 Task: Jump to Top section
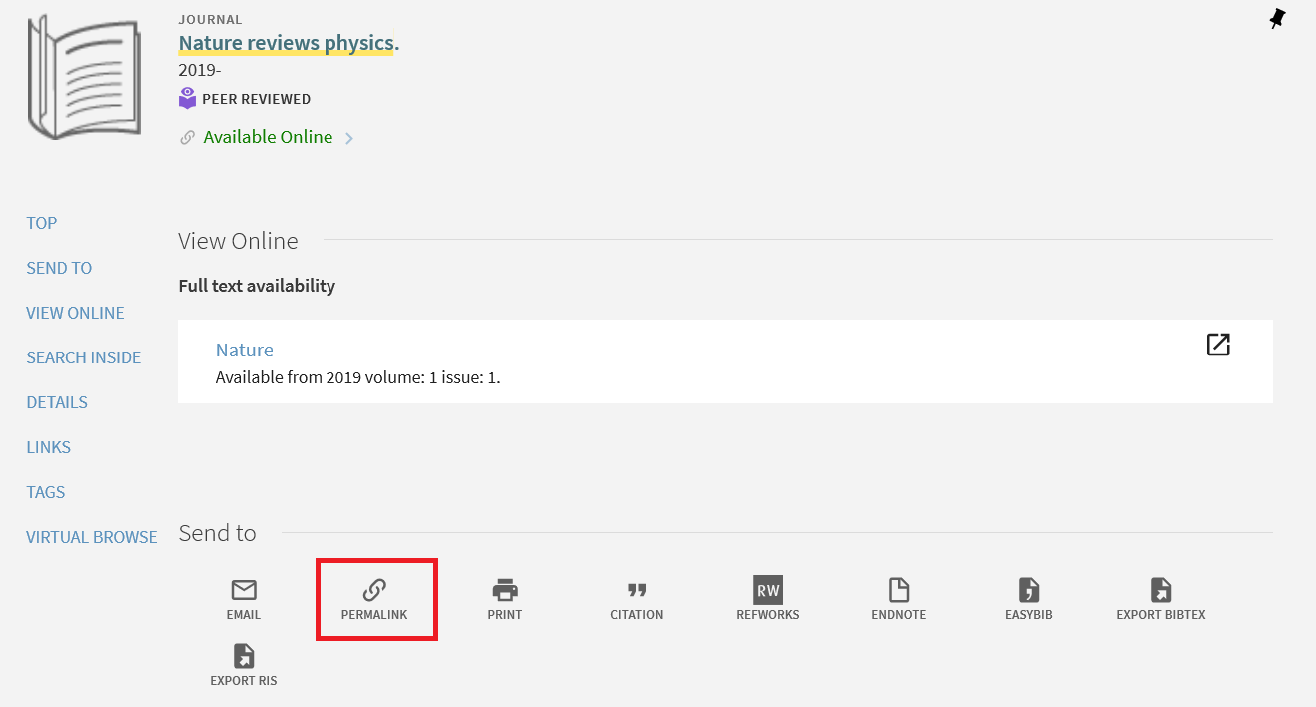[42, 223]
